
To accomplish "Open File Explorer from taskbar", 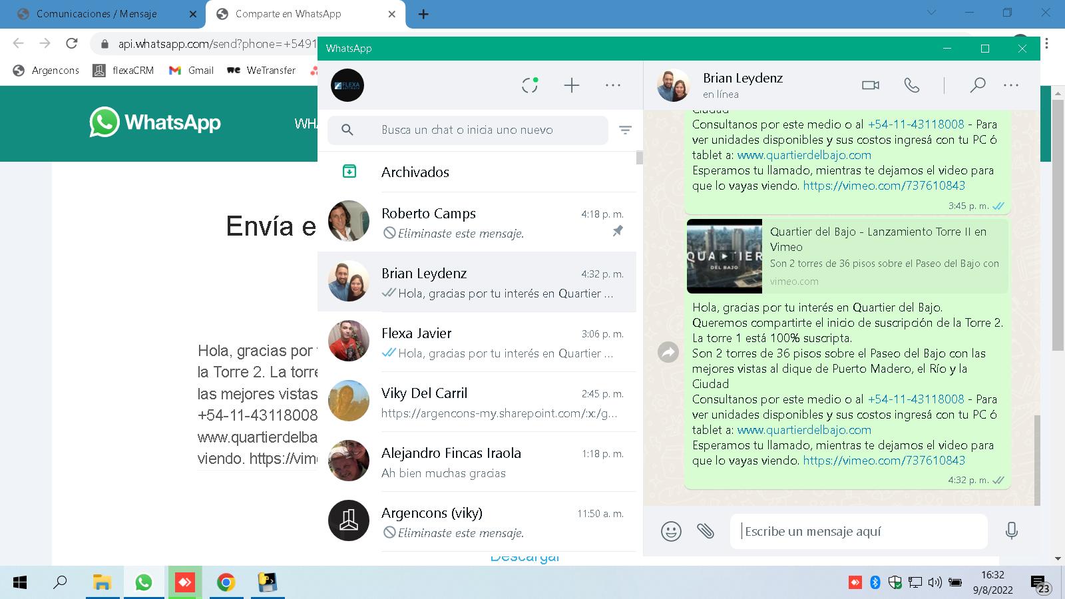I will (102, 583).
